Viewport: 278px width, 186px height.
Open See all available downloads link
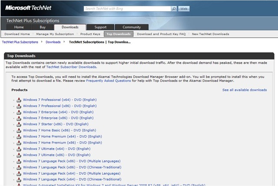(x=245, y=90)
